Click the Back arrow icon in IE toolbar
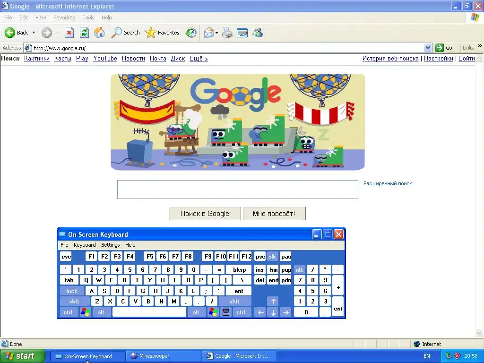 (x=10, y=33)
